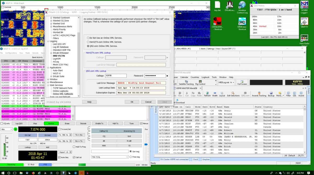Launch N1MM Logger+ from the desktop
The height and width of the screenshot is (175, 314).
[x=304, y=7]
